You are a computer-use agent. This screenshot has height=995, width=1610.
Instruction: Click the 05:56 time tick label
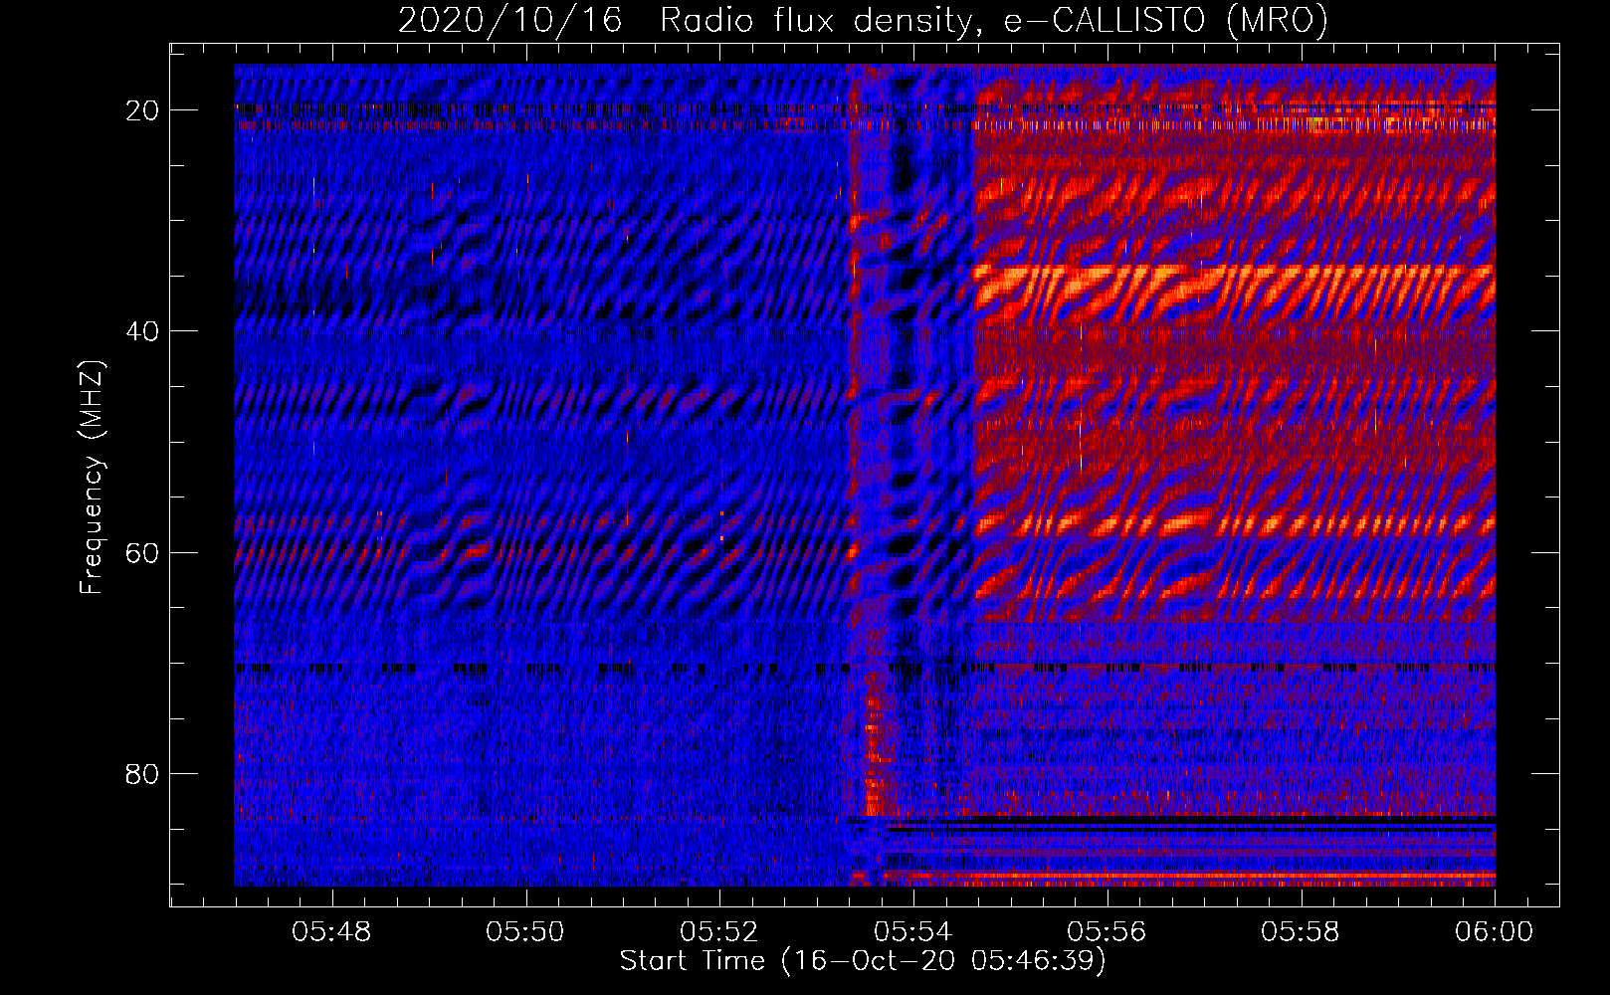click(1107, 932)
